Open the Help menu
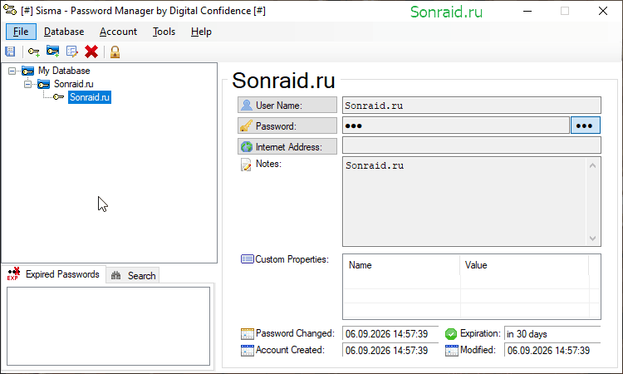The height and width of the screenshot is (374, 623). tap(201, 32)
